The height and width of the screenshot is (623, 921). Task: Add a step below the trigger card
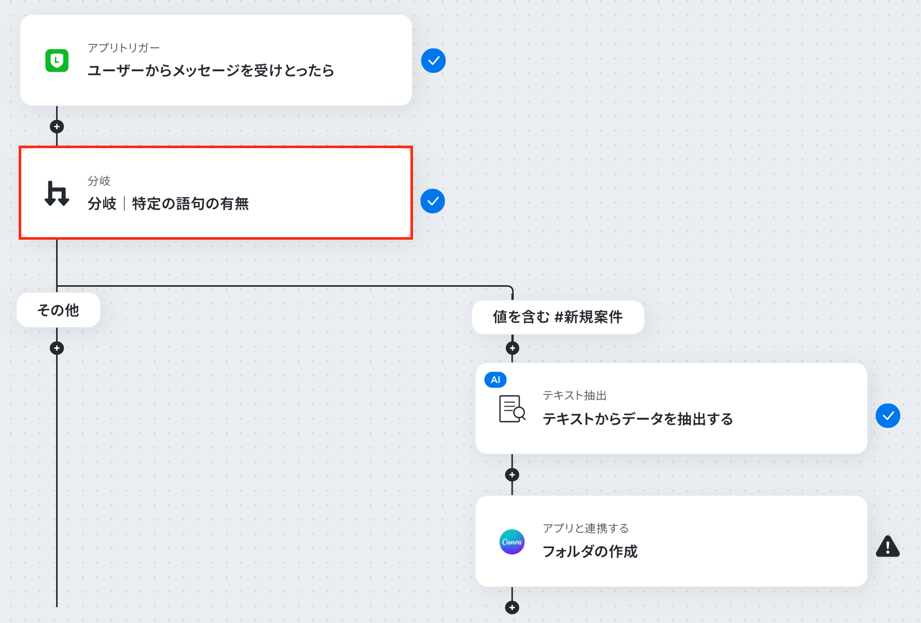[57, 126]
